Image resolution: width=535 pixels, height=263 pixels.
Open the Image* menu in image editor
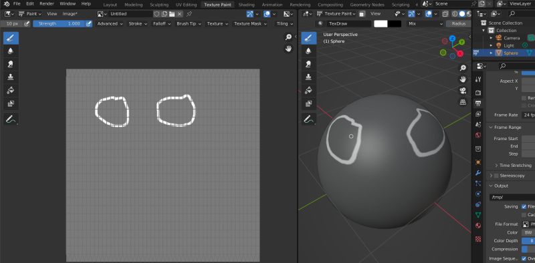pyautogui.click(x=70, y=14)
